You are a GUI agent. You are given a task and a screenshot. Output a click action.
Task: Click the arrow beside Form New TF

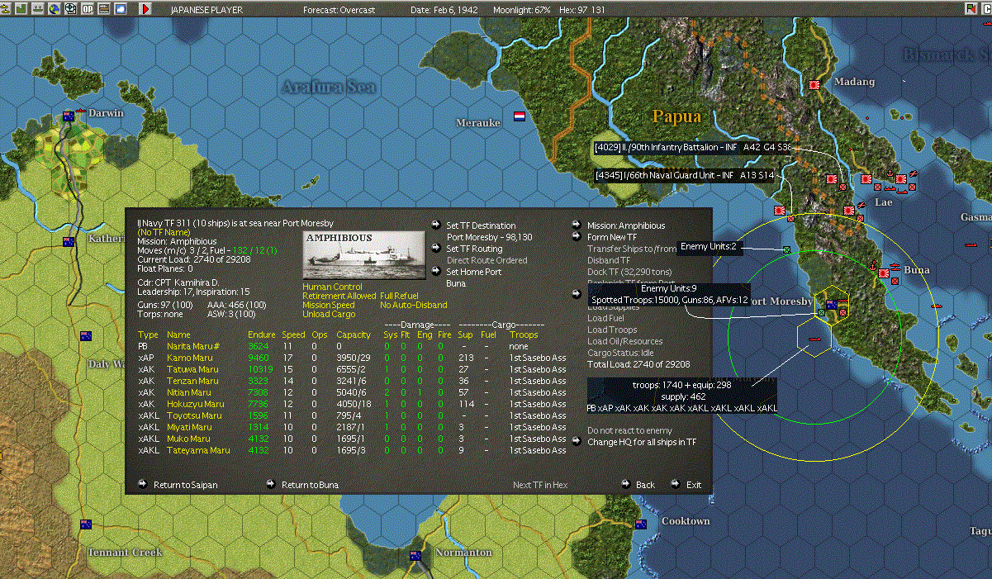point(577,237)
